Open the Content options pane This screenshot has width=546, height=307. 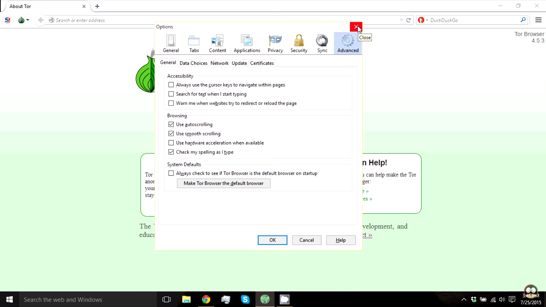point(217,43)
